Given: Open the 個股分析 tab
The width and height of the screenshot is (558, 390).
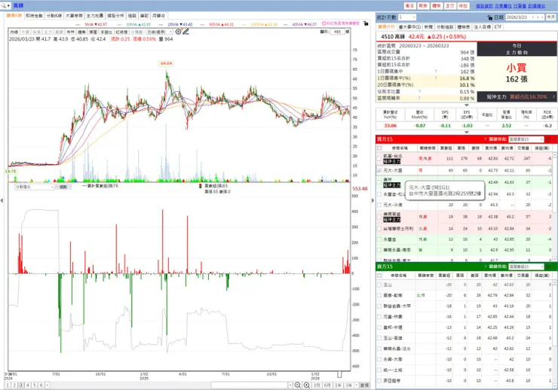Looking at the screenshot, I should click(115, 16).
